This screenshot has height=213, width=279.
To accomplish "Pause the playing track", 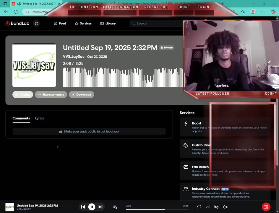I will coord(92,207).
